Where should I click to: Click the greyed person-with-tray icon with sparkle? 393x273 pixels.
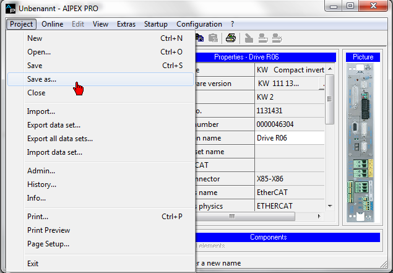point(277,38)
